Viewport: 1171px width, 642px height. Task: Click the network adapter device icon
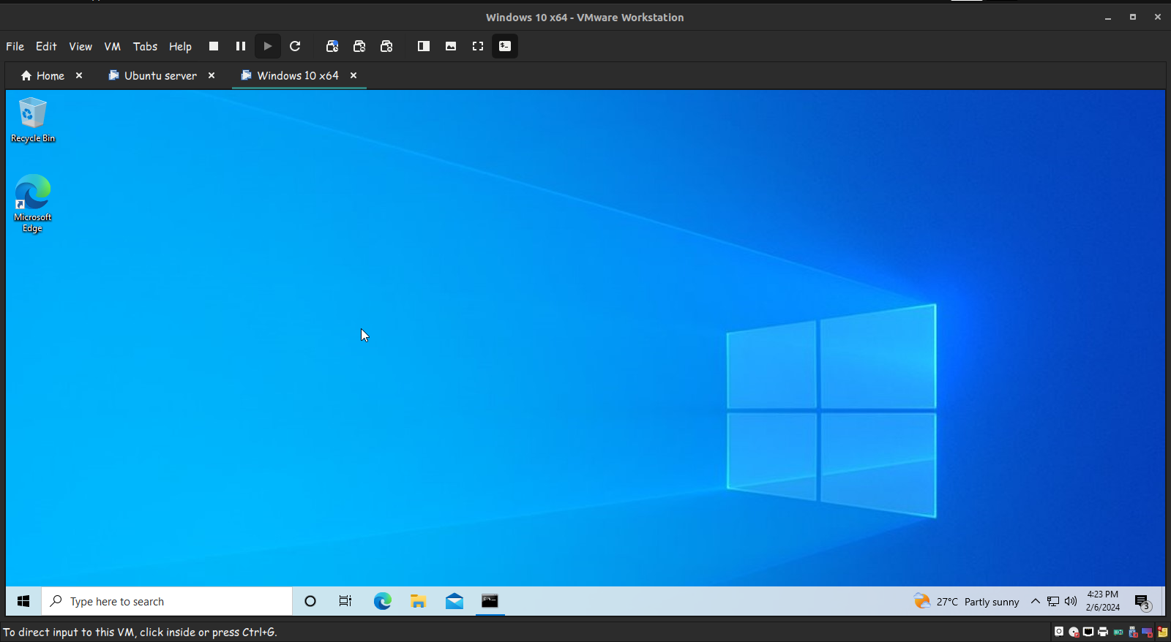[1088, 632]
